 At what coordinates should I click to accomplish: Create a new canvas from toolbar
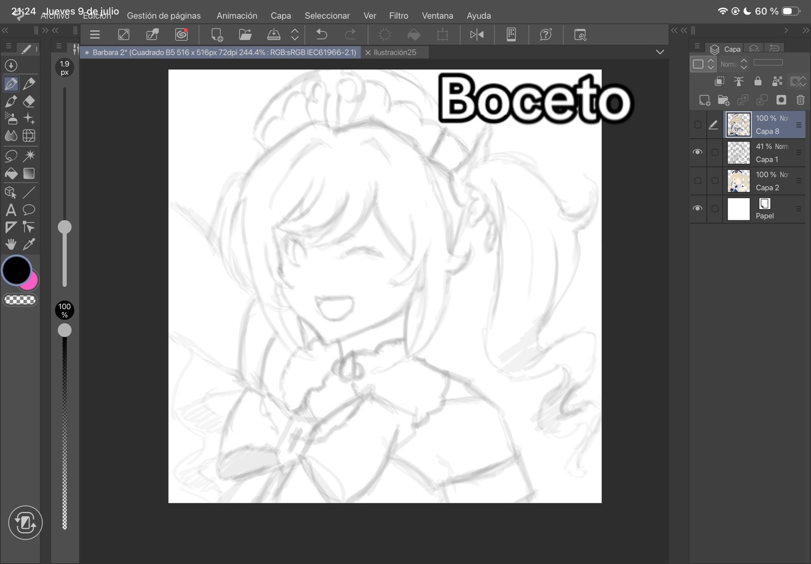coord(217,35)
